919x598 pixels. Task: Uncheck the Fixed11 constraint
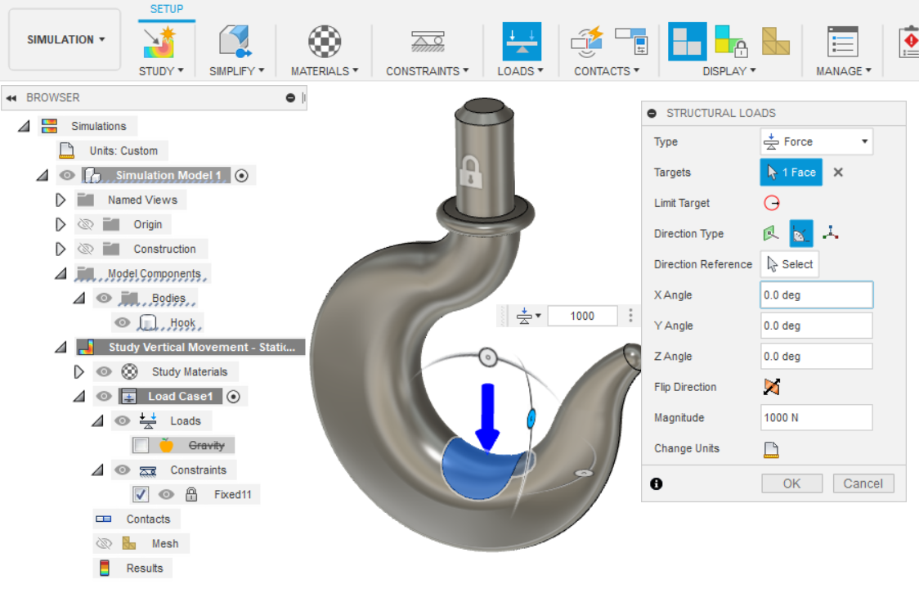coord(140,494)
